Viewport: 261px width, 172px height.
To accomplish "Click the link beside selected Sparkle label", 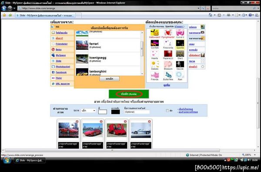I will pos(179,26).
